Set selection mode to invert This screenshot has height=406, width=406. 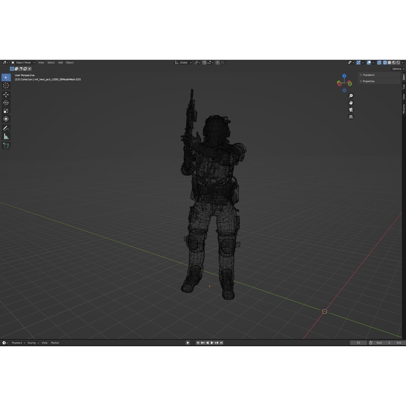25,69
